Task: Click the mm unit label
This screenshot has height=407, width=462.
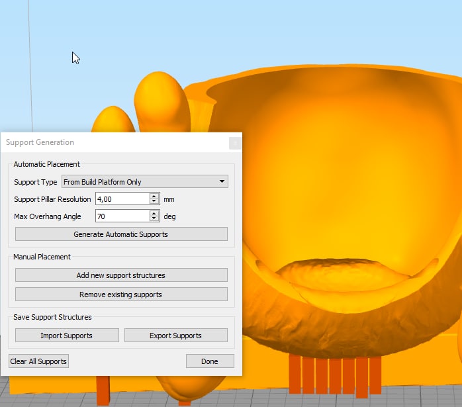Action: [x=169, y=200]
